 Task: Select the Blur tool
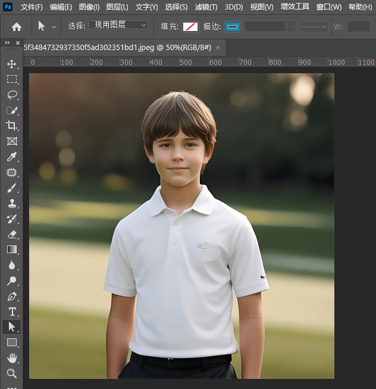click(12, 265)
